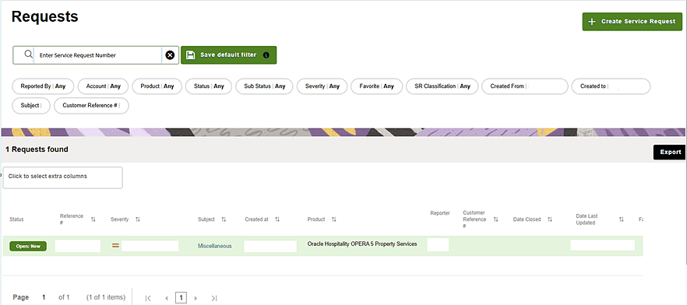Click the Requests page heading

(44, 16)
